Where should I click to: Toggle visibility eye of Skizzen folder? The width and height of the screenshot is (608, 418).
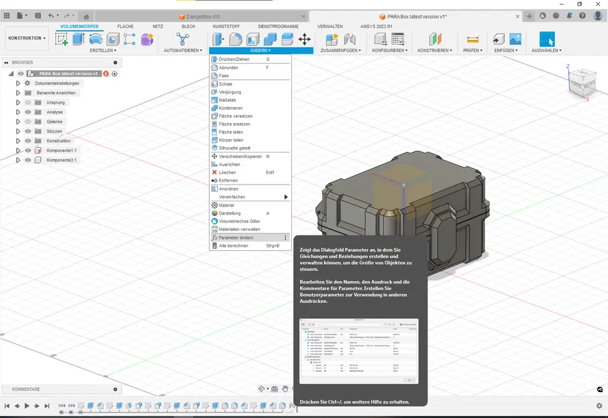(28, 131)
